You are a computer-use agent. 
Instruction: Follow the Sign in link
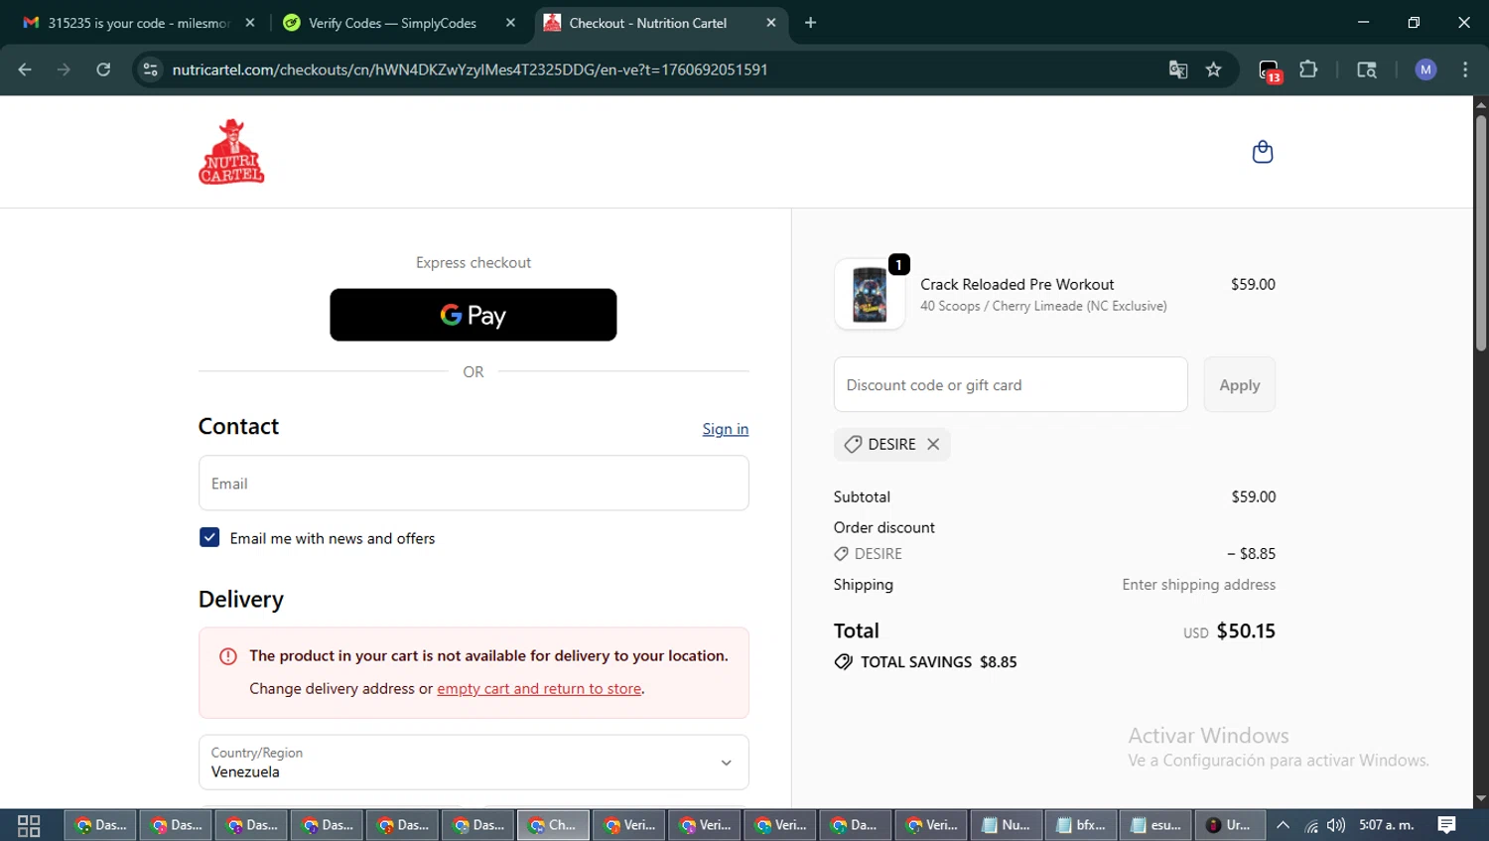[726, 429]
